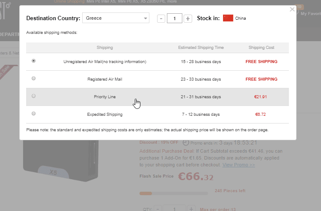Open My Favorites in header
This screenshot has width=321, height=211.
310,14
